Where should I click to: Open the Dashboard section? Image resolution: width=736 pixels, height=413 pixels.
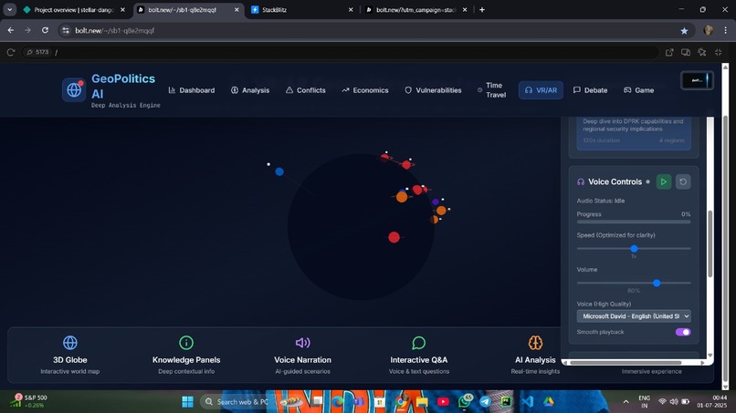pyautogui.click(x=192, y=90)
